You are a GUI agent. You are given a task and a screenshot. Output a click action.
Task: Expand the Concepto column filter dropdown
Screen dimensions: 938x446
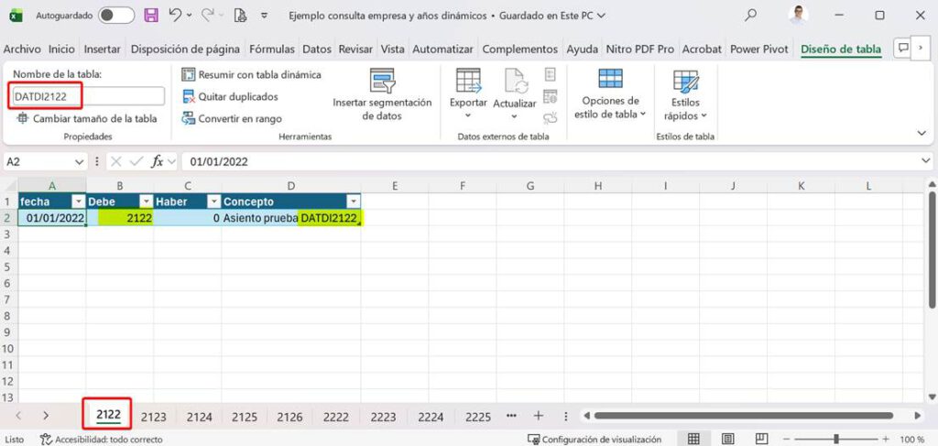point(352,201)
